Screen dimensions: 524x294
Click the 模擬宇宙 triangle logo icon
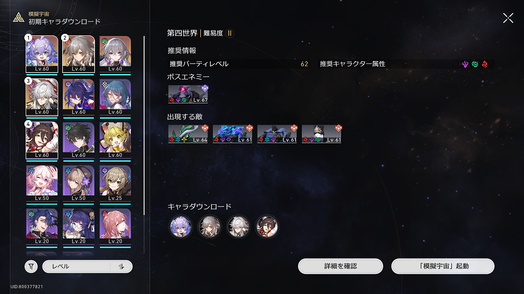[19, 17]
